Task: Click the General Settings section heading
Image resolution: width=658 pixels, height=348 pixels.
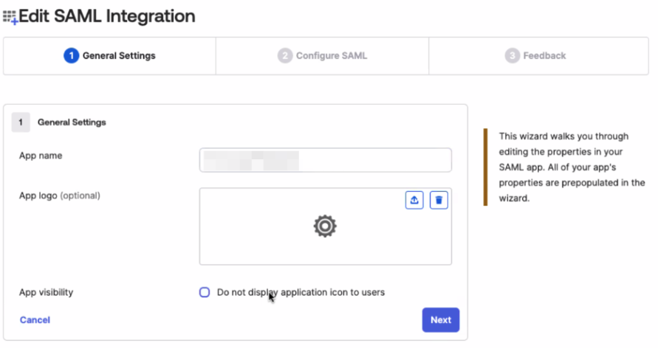Action: 72,122
